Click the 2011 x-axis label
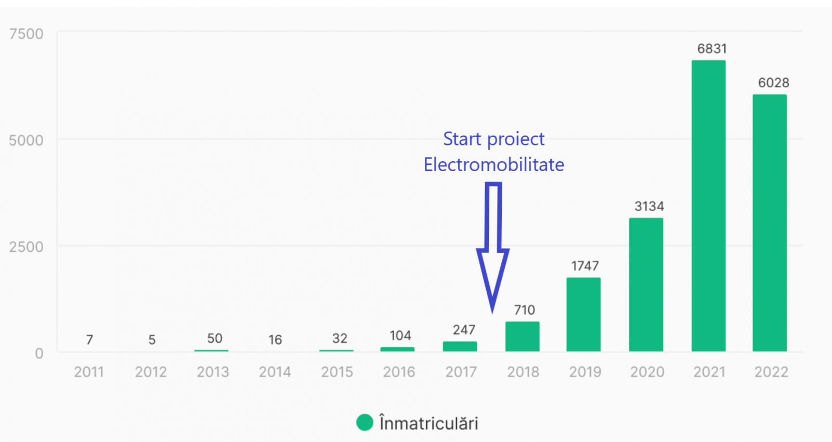832x442 pixels. 89,372
